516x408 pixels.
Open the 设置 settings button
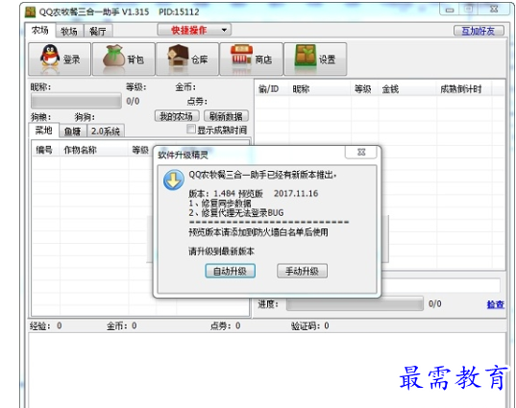tap(315, 60)
